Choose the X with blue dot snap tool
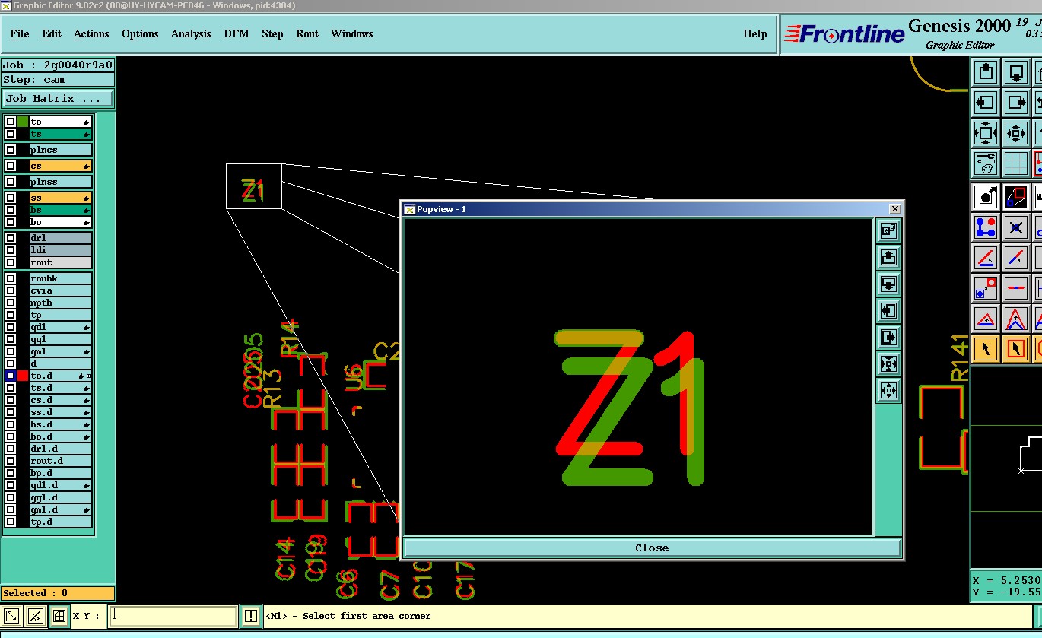 1016,227
